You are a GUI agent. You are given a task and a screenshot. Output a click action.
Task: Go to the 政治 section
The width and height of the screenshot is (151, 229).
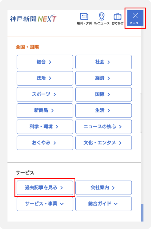pyautogui.click(x=45, y=78)
